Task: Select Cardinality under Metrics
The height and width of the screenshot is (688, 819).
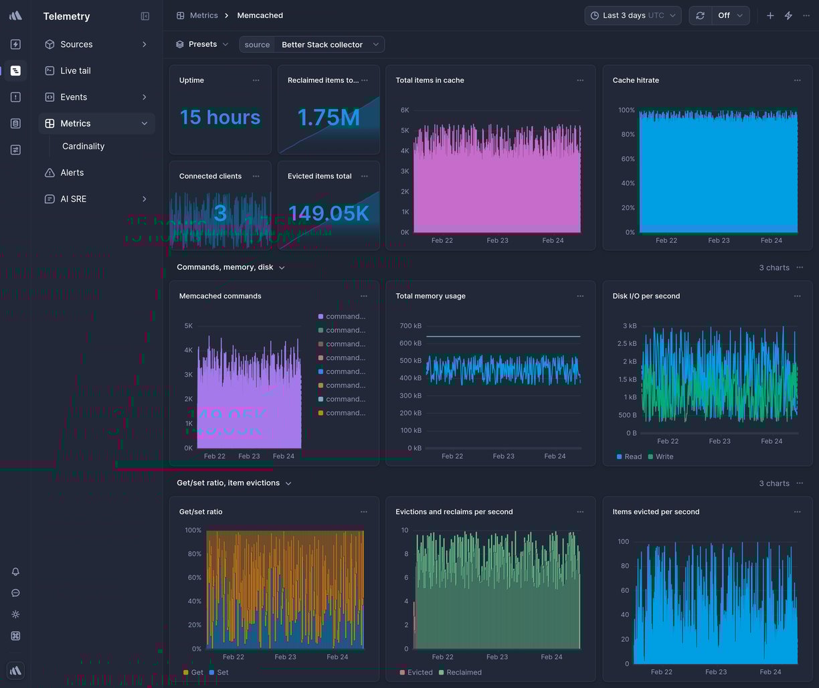Action: pyautogui.click(x=83, y=146)
